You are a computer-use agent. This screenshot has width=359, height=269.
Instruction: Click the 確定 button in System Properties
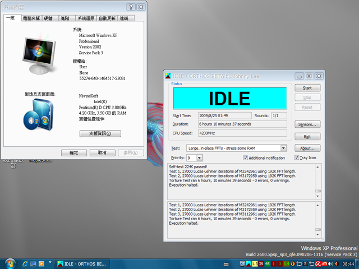(74, 153)
